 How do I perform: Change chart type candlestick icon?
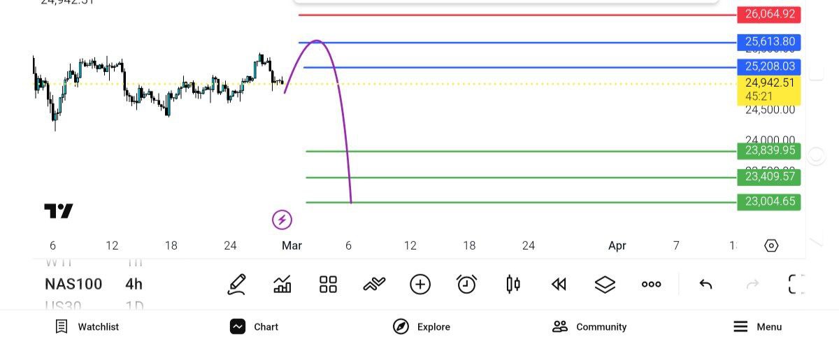tap(513, 285)
